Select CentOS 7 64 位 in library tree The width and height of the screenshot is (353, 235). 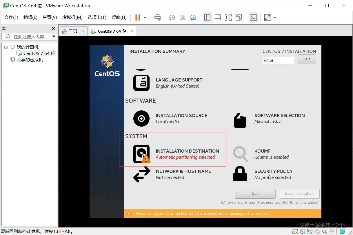[x=39, y=53]
